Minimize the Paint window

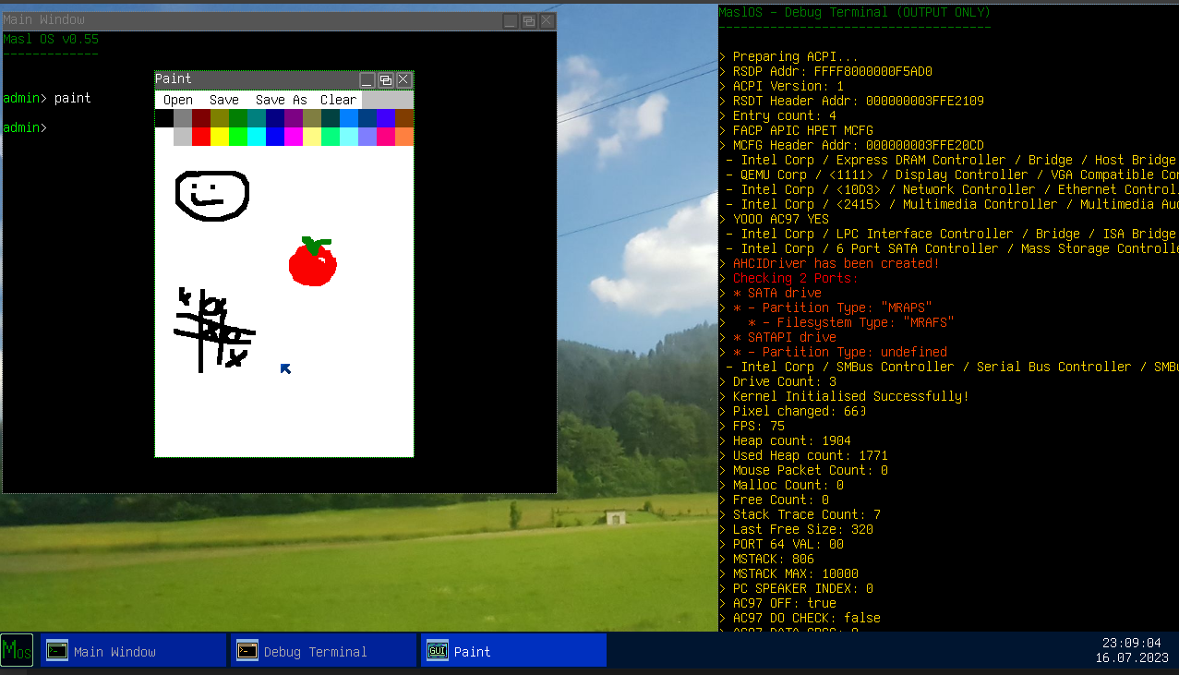click(367, 80)
